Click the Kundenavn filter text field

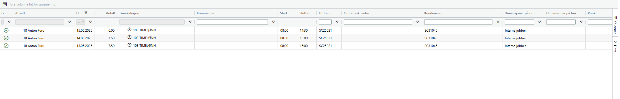(x=458, y=22)
